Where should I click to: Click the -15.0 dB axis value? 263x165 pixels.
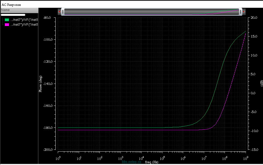point(254,150)
